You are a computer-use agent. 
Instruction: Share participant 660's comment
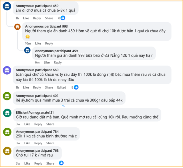[49, 87]
